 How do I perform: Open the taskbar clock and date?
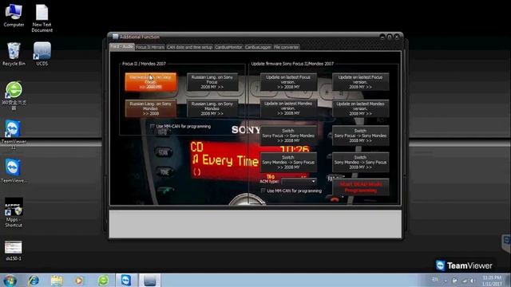(x=492, y=281)
